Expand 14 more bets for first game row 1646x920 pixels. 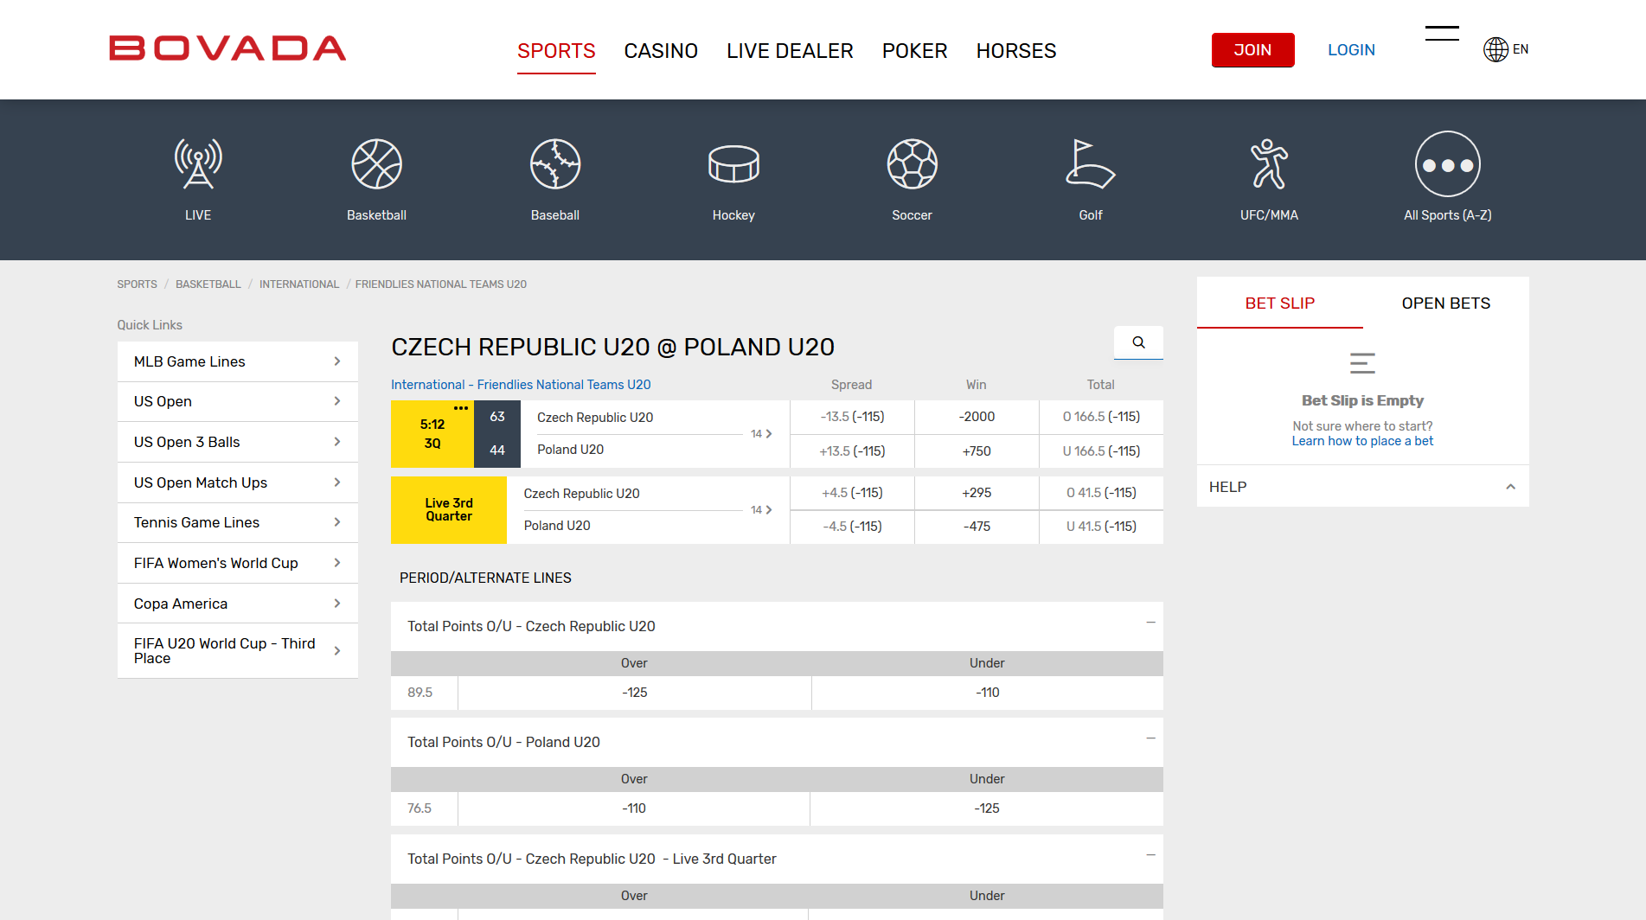coord(761,434)
